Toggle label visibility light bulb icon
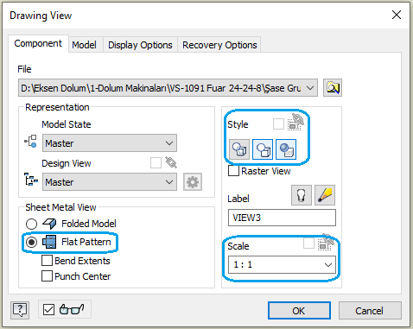 (x=302, y=195)
